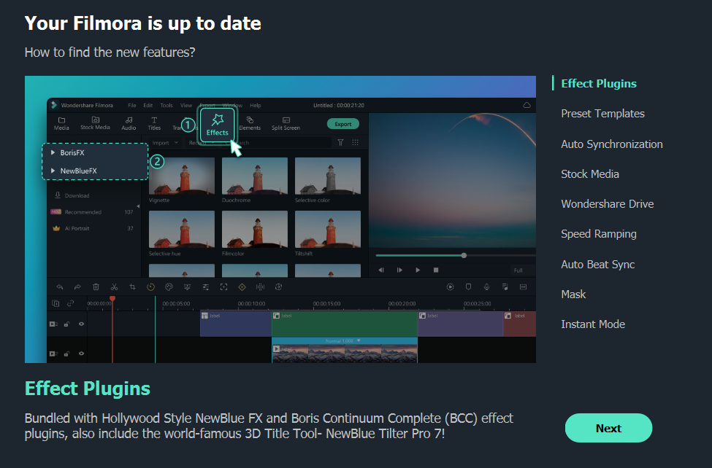Select the Filmcolor effect thumbnail

[255, 229]
